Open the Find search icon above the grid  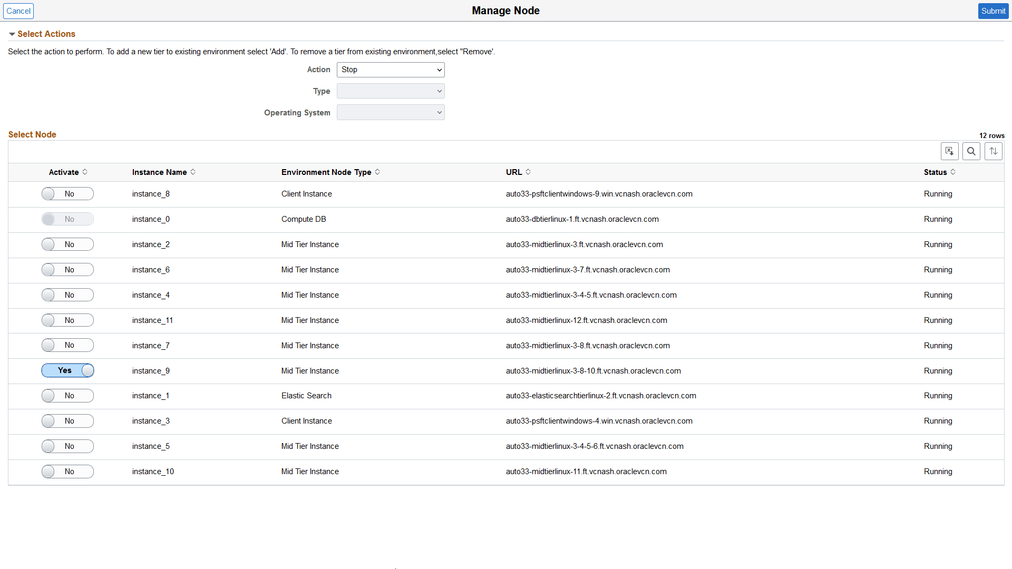coord(971,151)
